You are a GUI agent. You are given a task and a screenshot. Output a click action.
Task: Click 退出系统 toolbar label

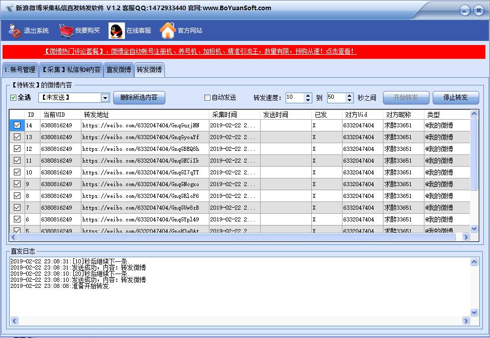pyautogui.click(x=36, y=31)
